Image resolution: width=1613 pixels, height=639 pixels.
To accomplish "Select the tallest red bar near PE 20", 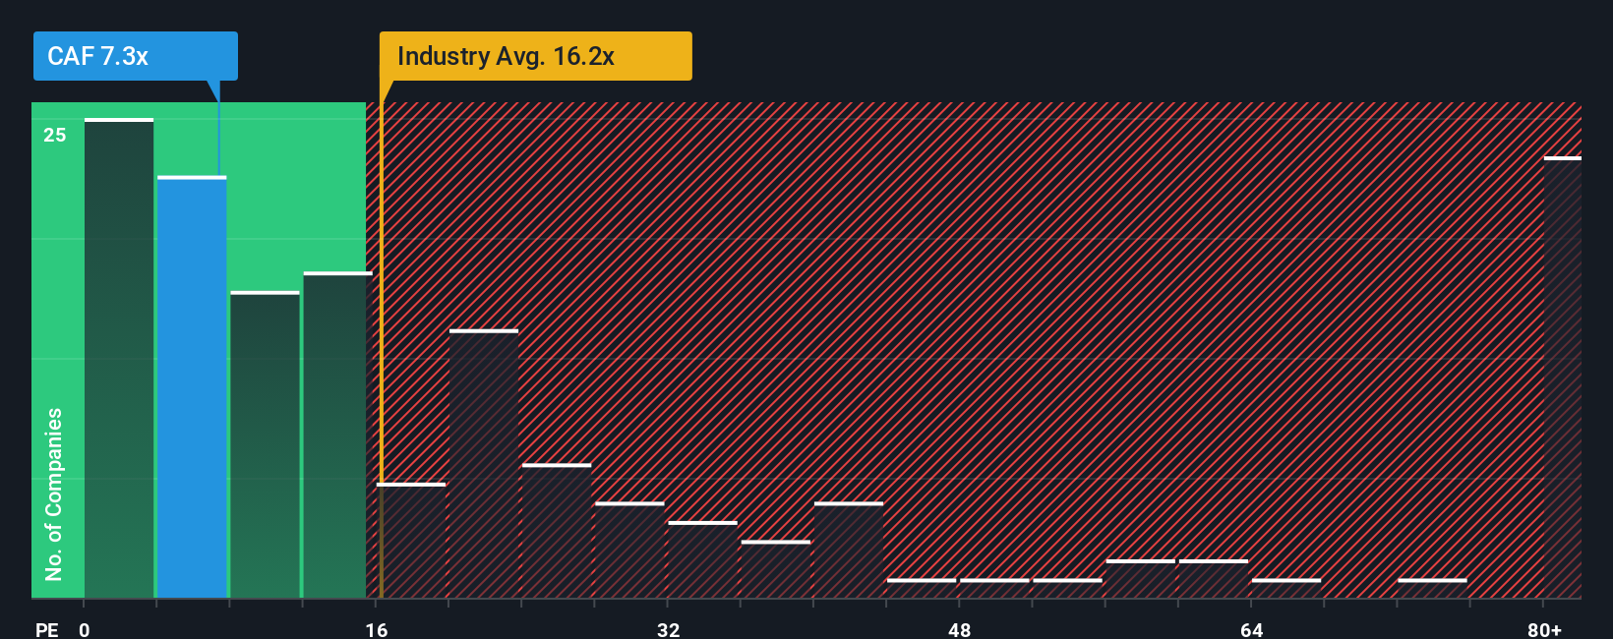I will click(484, 464).
